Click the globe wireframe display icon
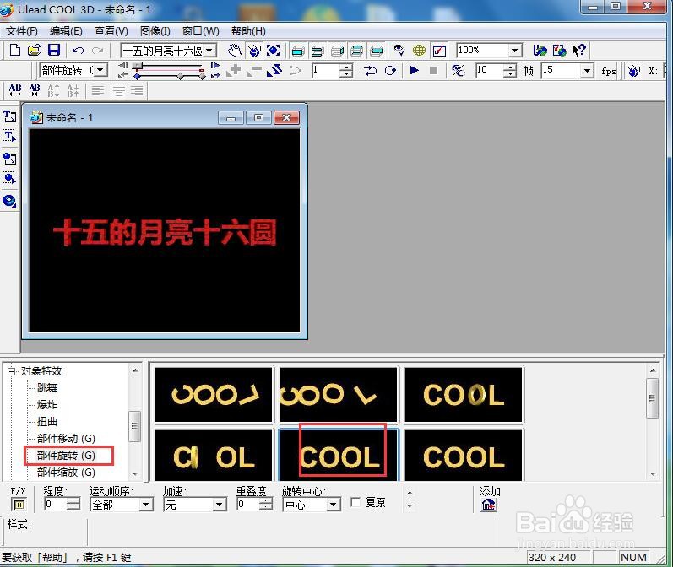The width and height of the screenshot is (673, 567). [x=419, y=51]
